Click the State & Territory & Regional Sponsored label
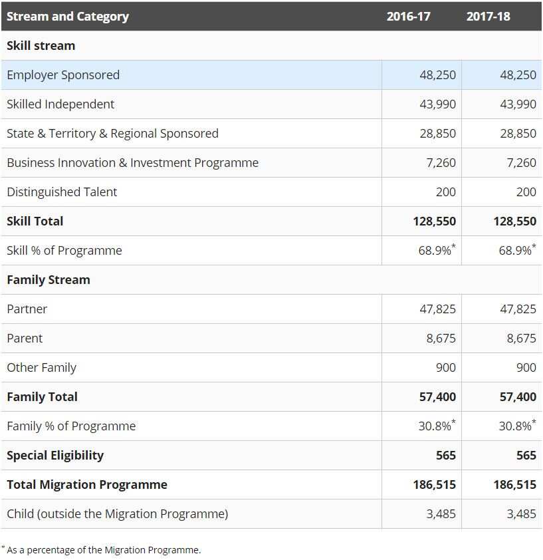This screenshot has width=543, height=560. pos(112,133)
